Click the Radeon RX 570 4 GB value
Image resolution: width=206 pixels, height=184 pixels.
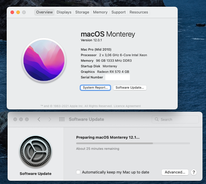pos(113,72)
